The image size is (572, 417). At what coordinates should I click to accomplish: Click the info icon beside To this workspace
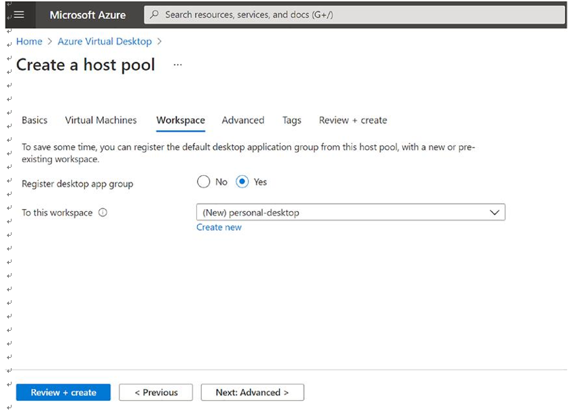(x=103, y=213)
